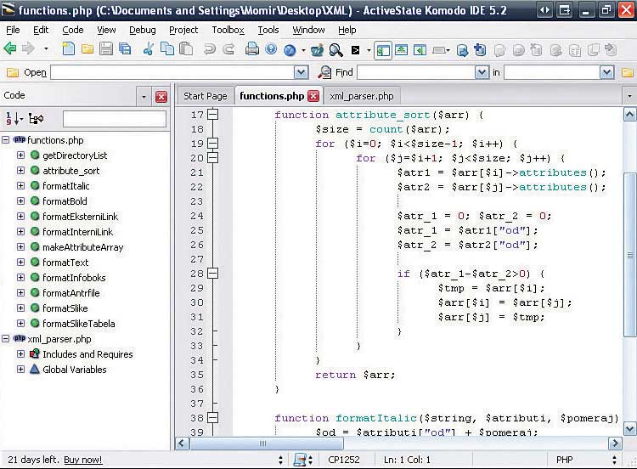Open the Toolbox menu

228,30
